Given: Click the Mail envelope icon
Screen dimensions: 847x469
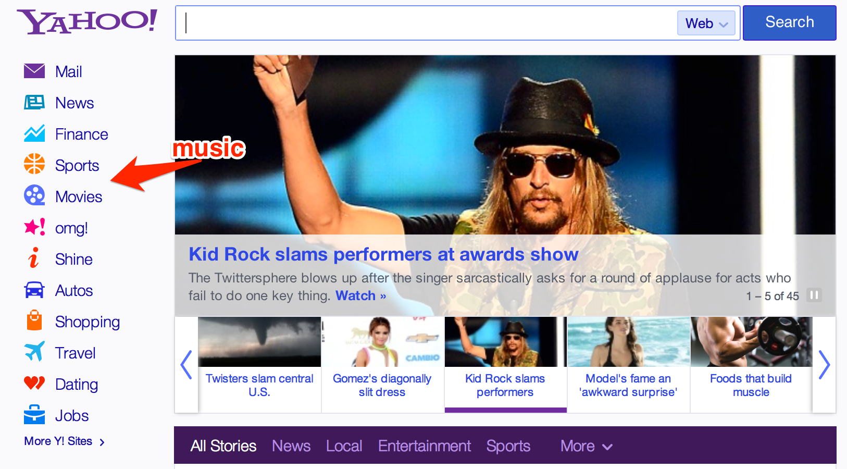Looking at the screenshot, I should click(34, 71).
